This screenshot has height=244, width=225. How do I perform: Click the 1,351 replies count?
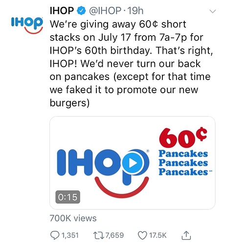(x=70, y=236)
